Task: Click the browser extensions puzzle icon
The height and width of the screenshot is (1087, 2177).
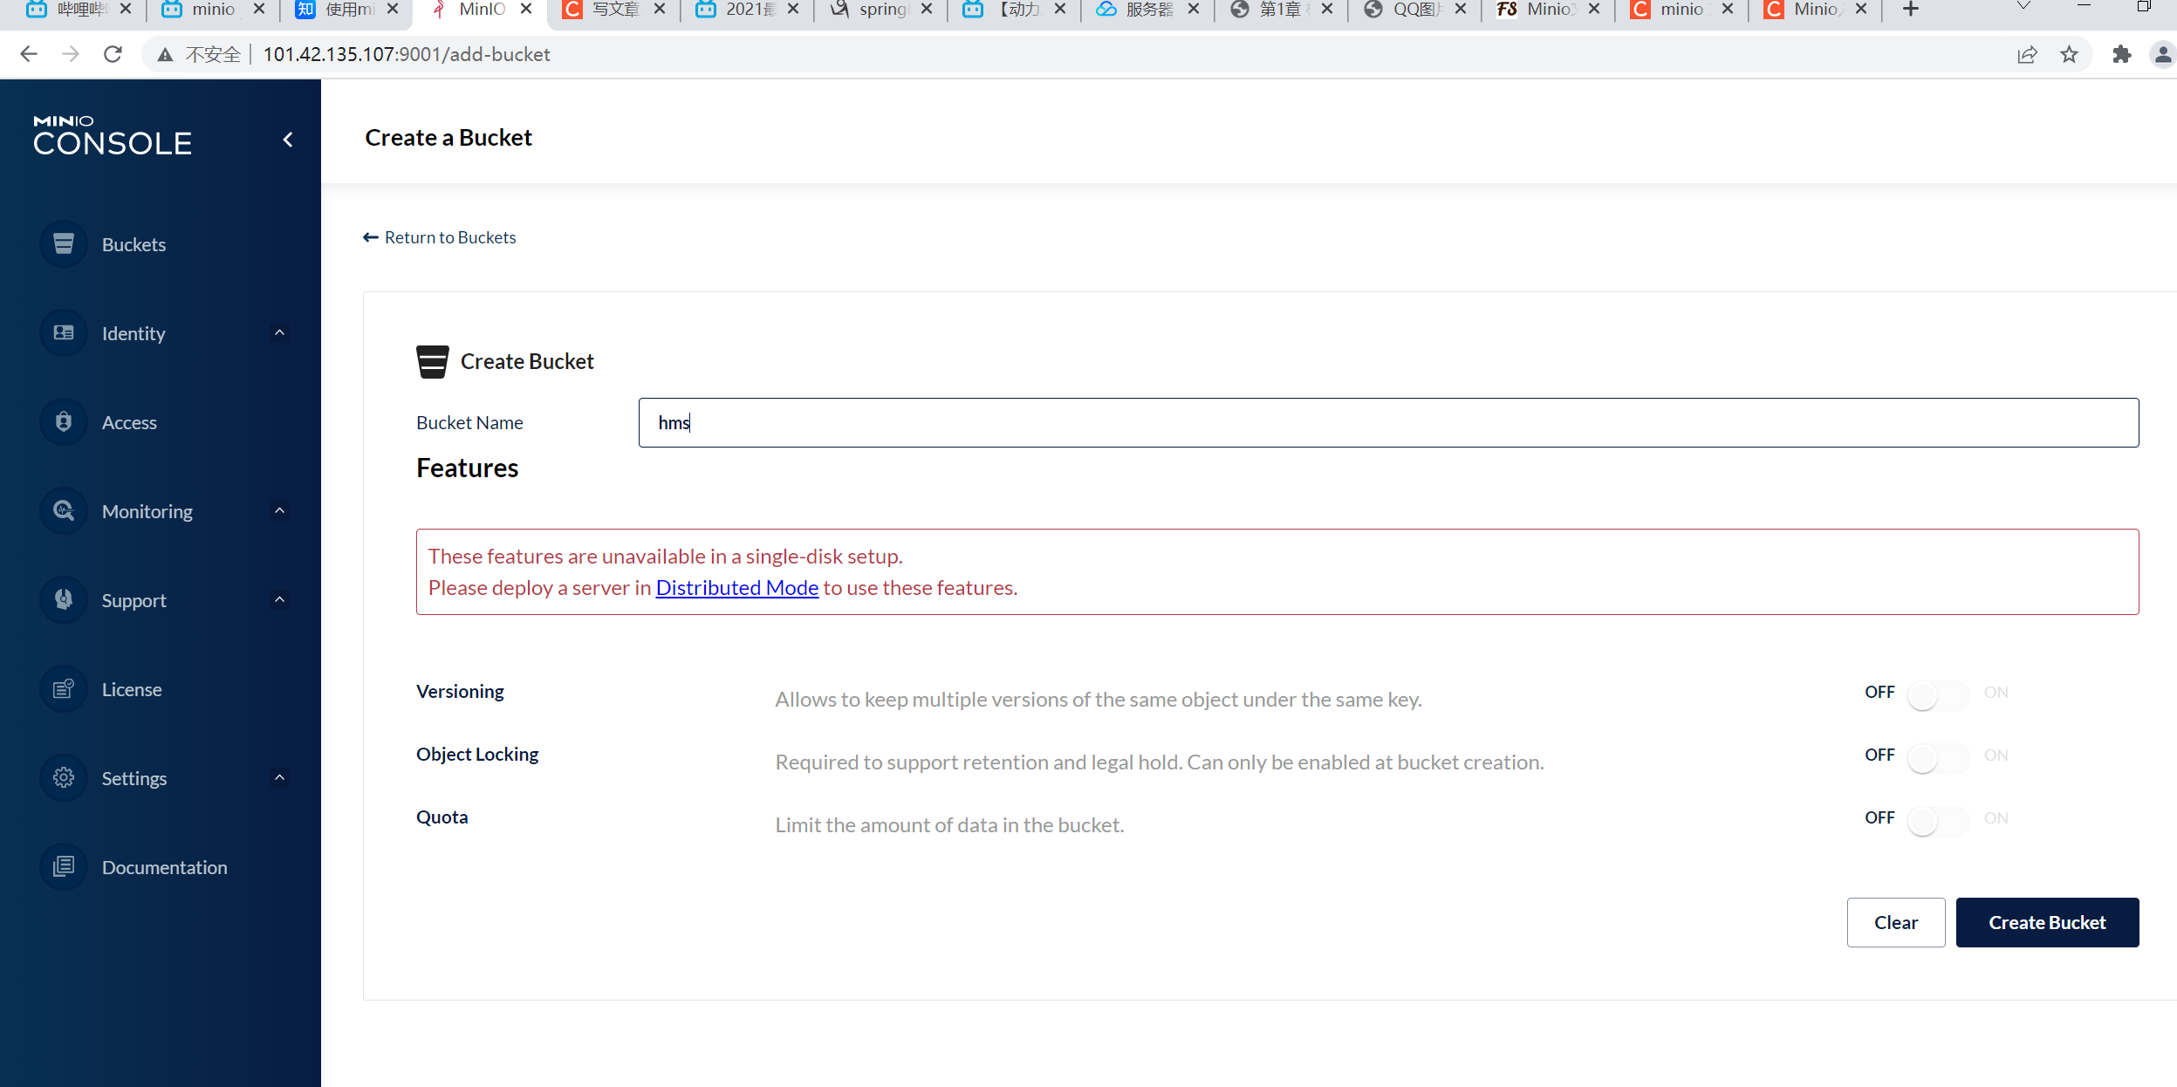Action: coord(2121,55)
